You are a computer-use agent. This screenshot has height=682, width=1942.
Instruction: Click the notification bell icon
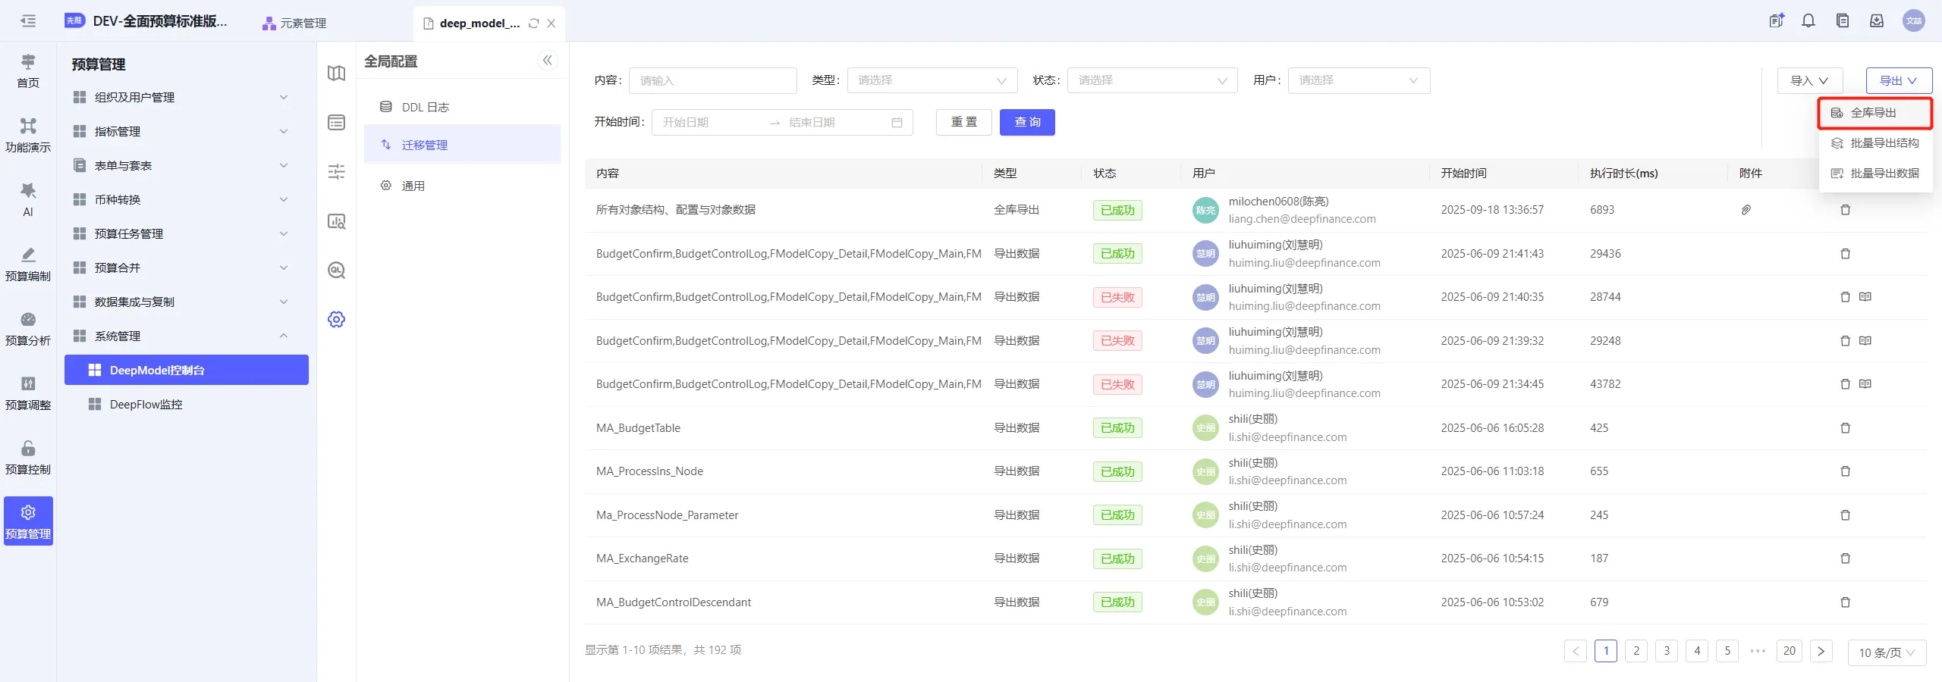coord(1808,21)
